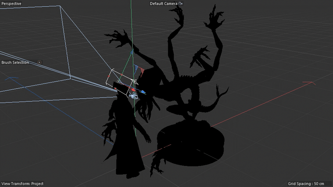Click the red handle on the frame's left edge
Viewport: 333px width, 187px height.
(109, 76)
